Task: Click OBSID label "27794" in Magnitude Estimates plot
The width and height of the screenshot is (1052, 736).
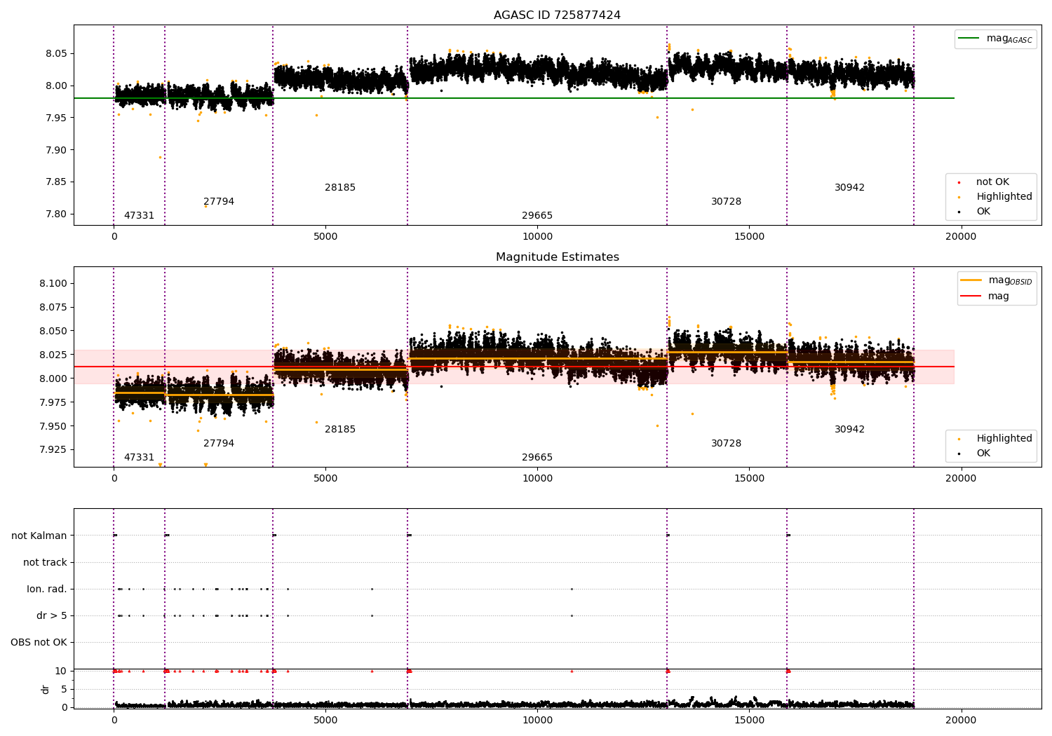Action: [219, 444]
